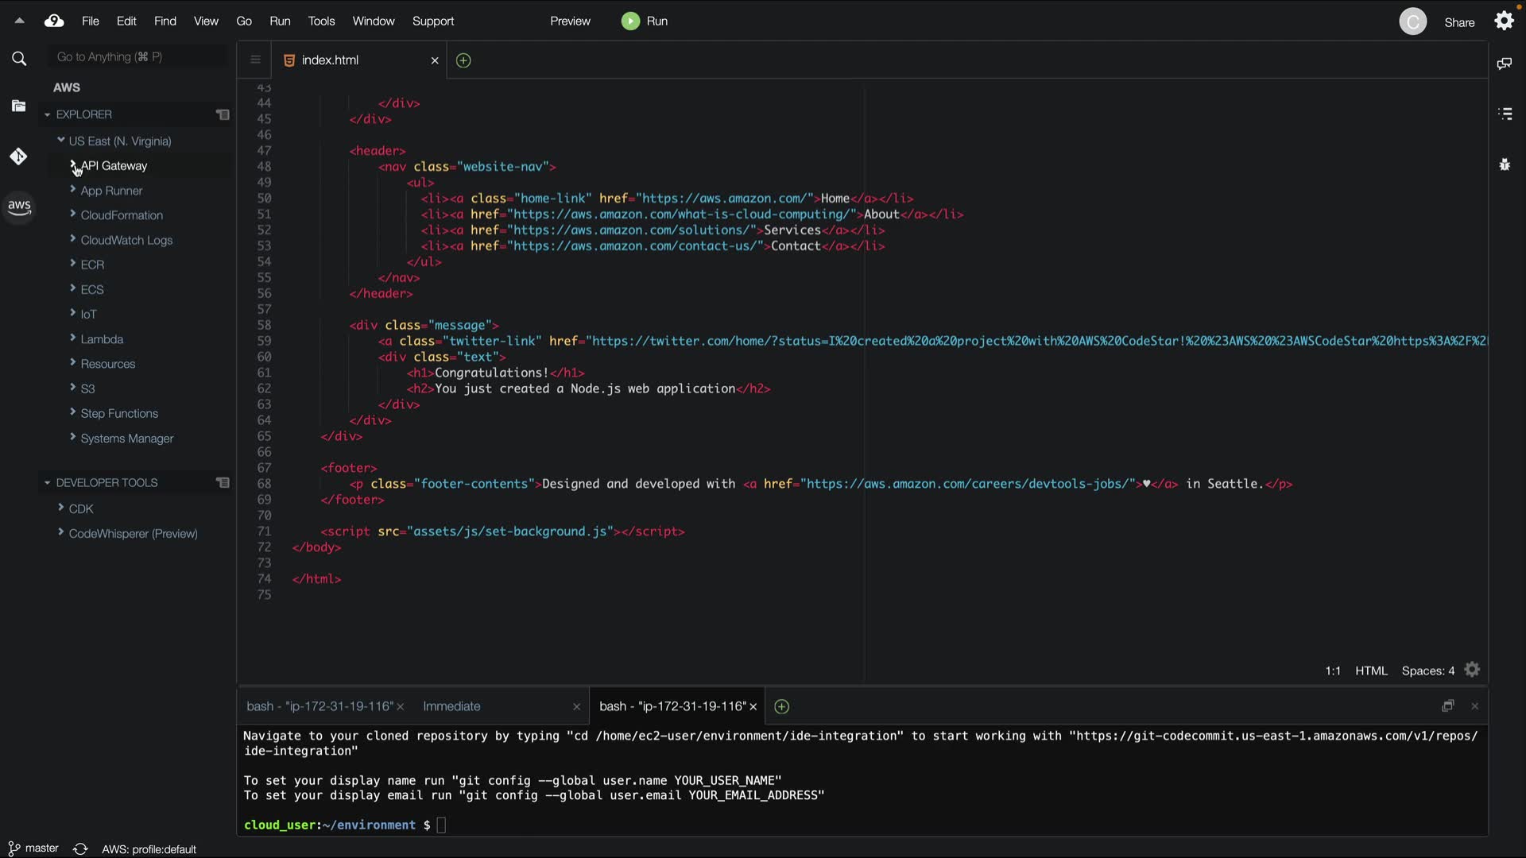1526x858 pixels.
Task: Select the AWS Toolkit sidebar icon
Action: [19, 207]
